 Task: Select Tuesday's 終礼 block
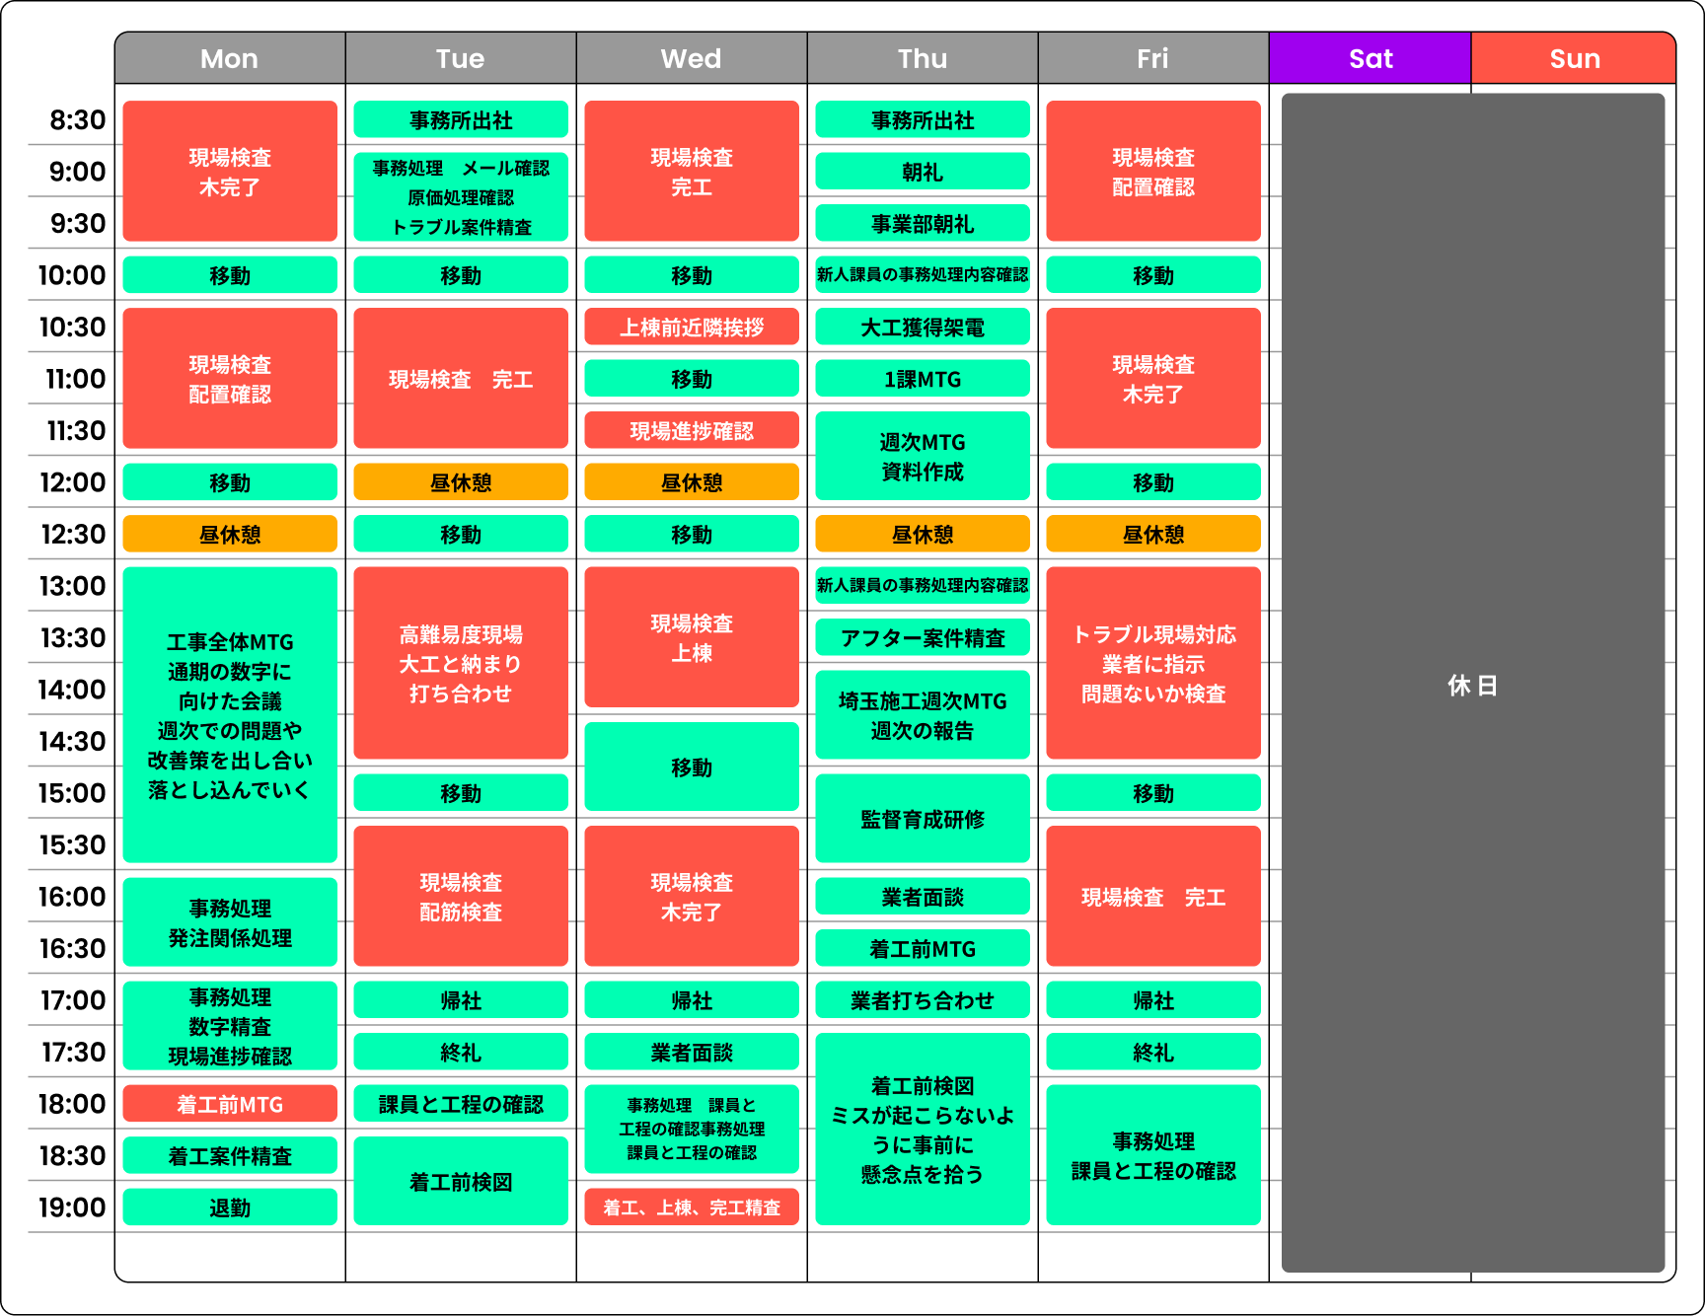tap(461, 1052)
